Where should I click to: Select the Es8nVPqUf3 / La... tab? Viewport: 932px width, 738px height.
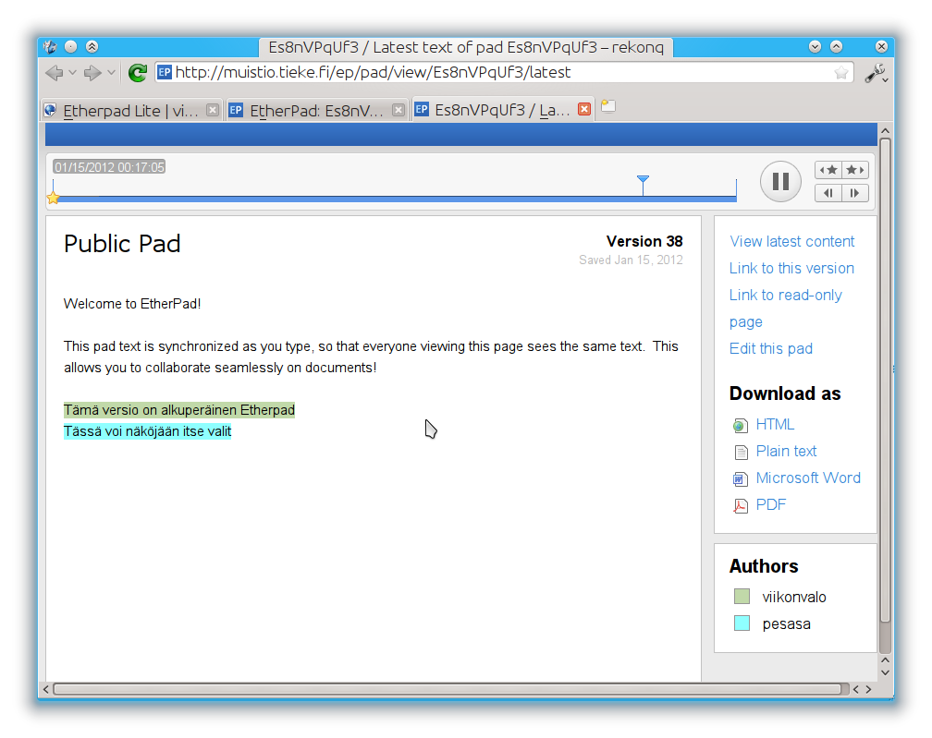[502, 110]
